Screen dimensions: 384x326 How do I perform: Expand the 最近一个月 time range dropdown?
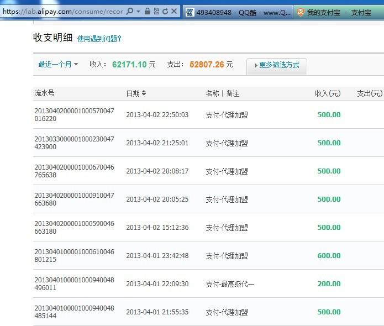[x=58, y=65]
